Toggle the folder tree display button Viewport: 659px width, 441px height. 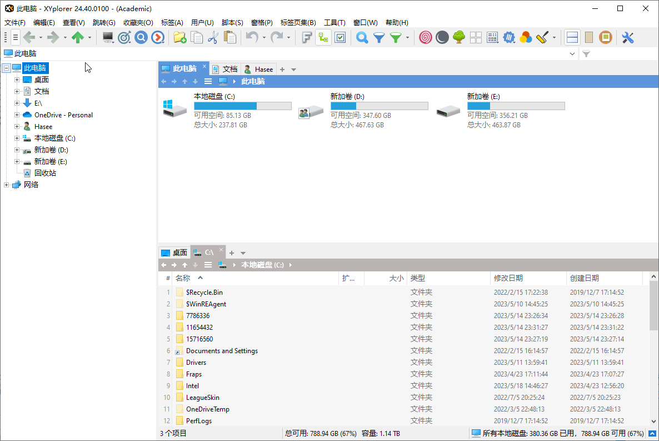tap(323, 37)
